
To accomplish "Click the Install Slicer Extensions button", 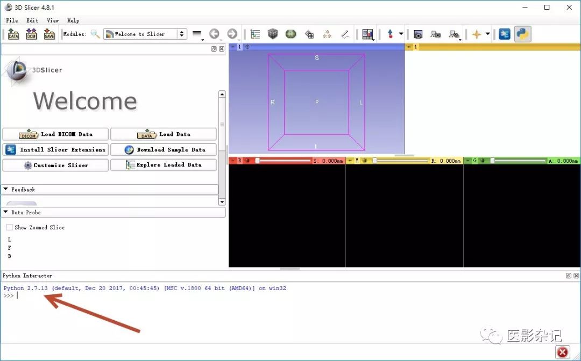I will point(55,149).
